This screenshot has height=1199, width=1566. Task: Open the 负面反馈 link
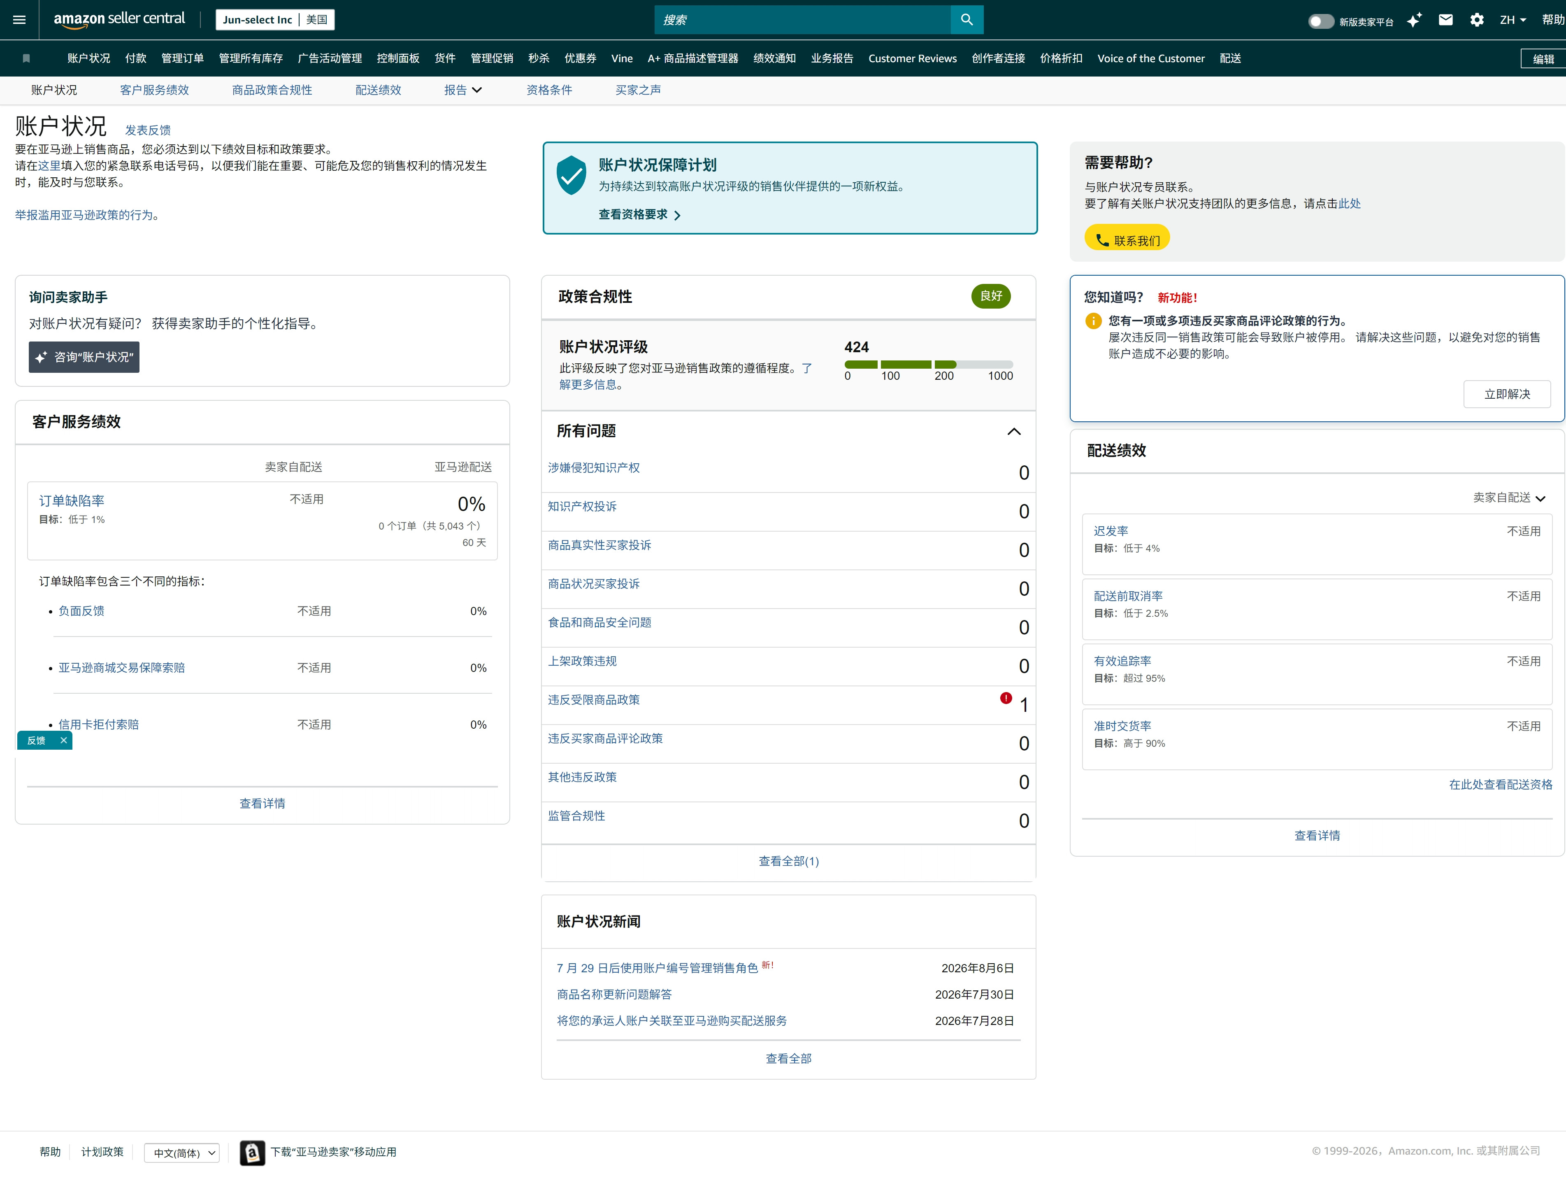81,611
